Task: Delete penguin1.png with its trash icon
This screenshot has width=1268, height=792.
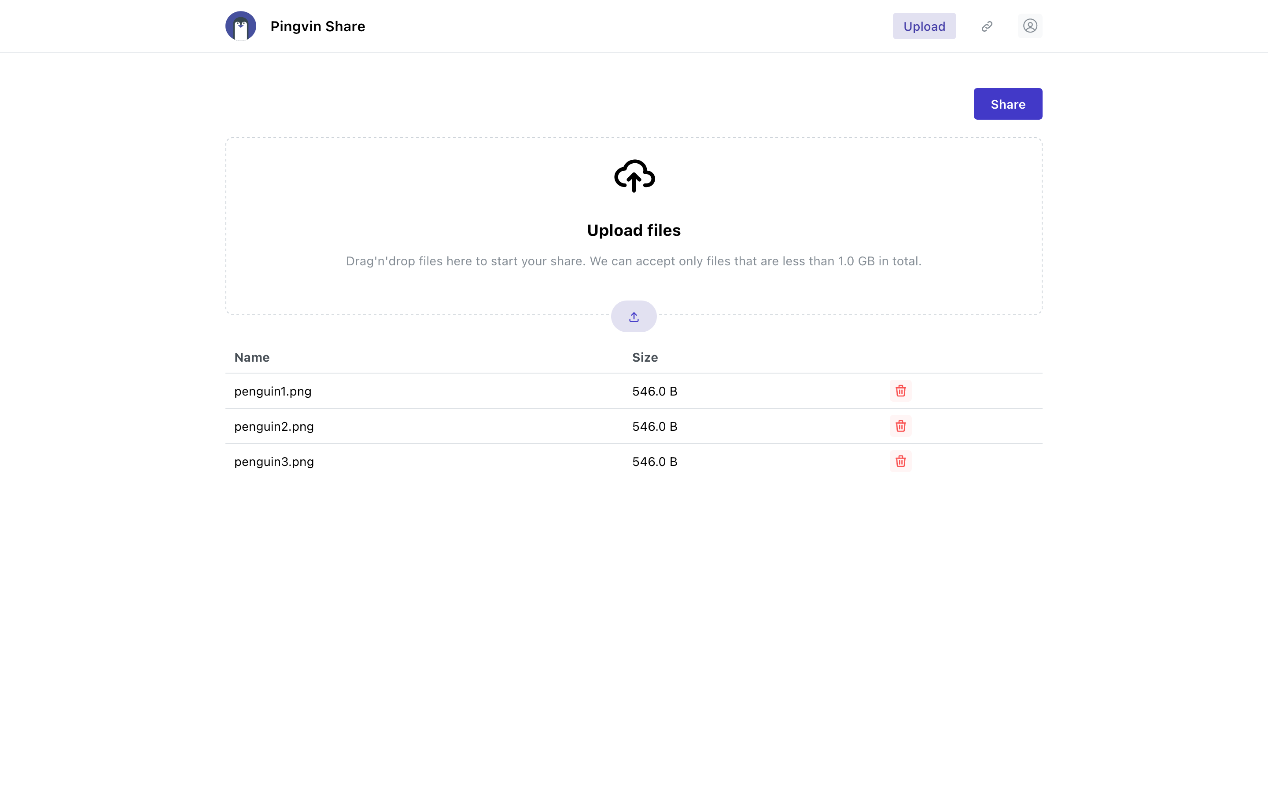Action: (x=900, y=391)
